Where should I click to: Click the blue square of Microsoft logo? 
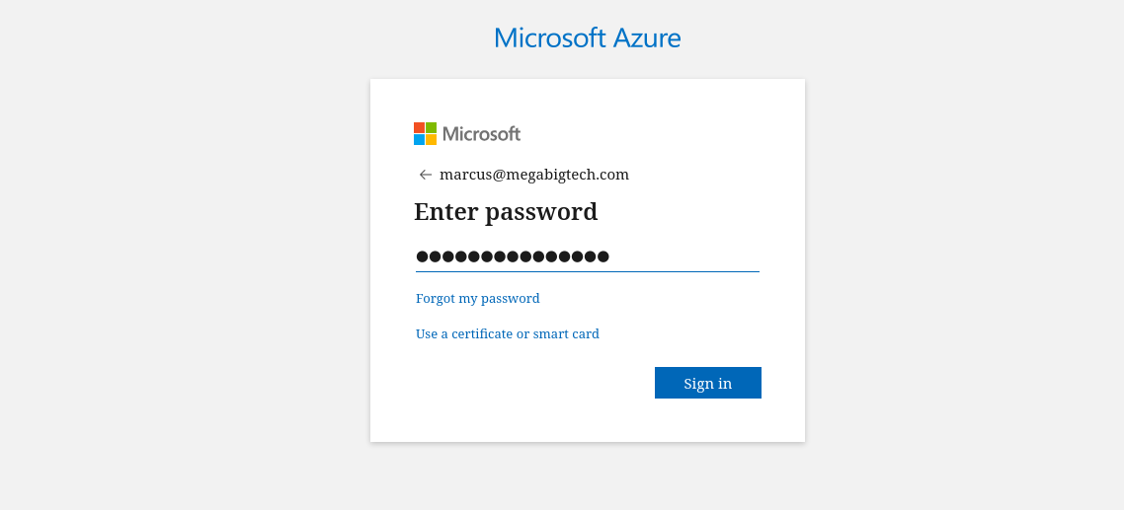420,140
